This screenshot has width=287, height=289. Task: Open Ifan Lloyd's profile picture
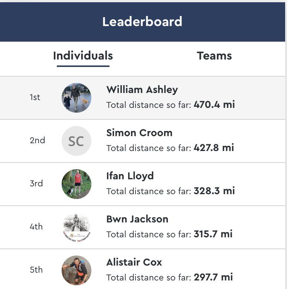pyautogui.click(x=76, y=184)
